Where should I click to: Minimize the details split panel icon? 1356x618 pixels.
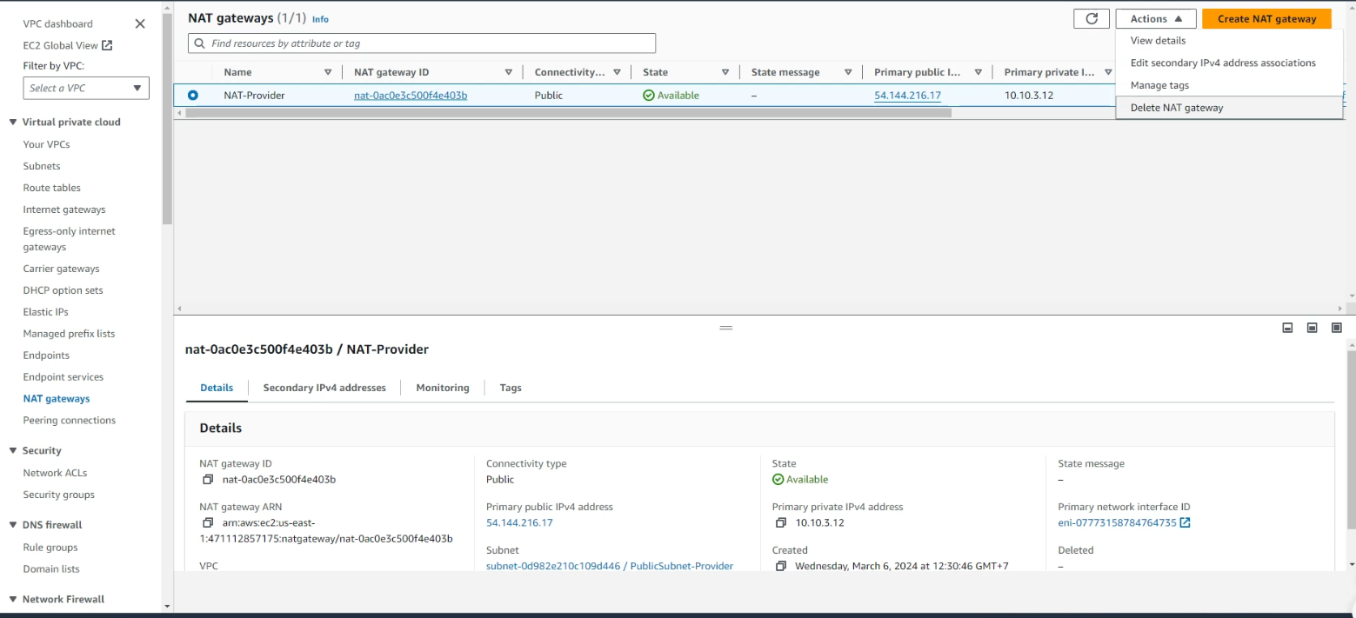click(1287, 328)
